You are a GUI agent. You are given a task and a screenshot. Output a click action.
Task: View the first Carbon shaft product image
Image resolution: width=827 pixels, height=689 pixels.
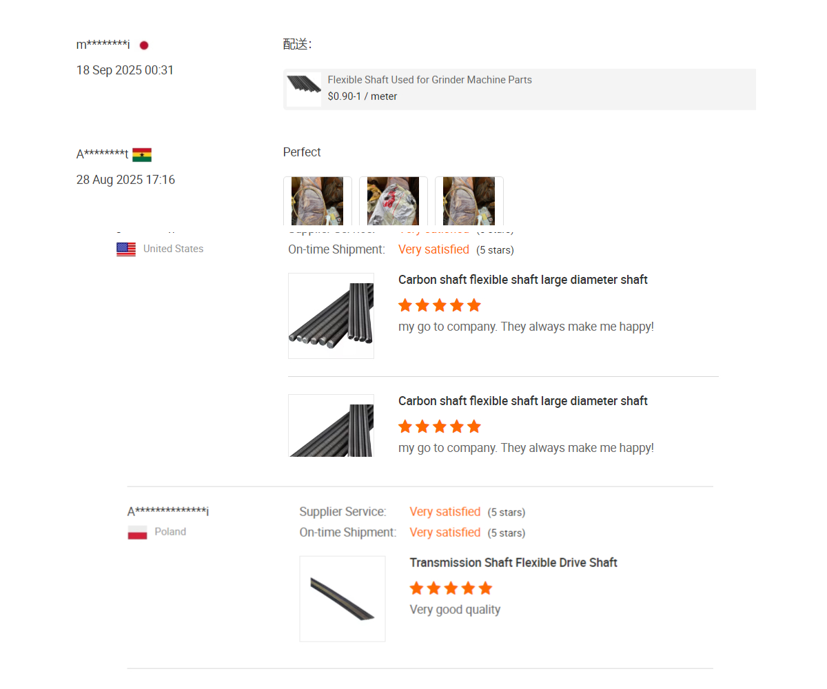point(331,316)
